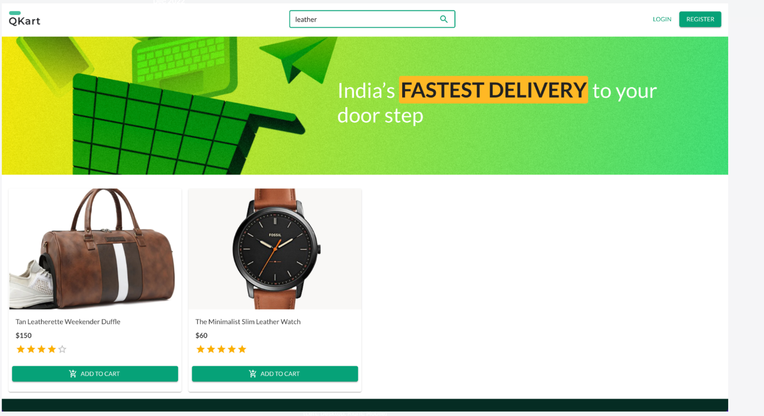Add Minimalist Slim Leather Watch to cart
The width and height of the screenshot is (764, 416).
click(x=275, y=374)
